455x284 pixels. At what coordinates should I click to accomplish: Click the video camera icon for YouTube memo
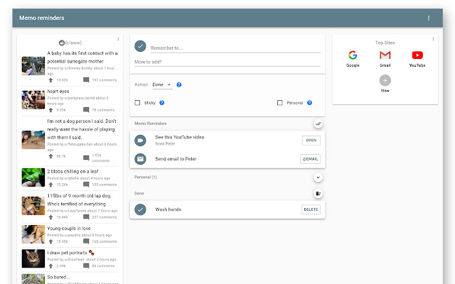(140, 141)
